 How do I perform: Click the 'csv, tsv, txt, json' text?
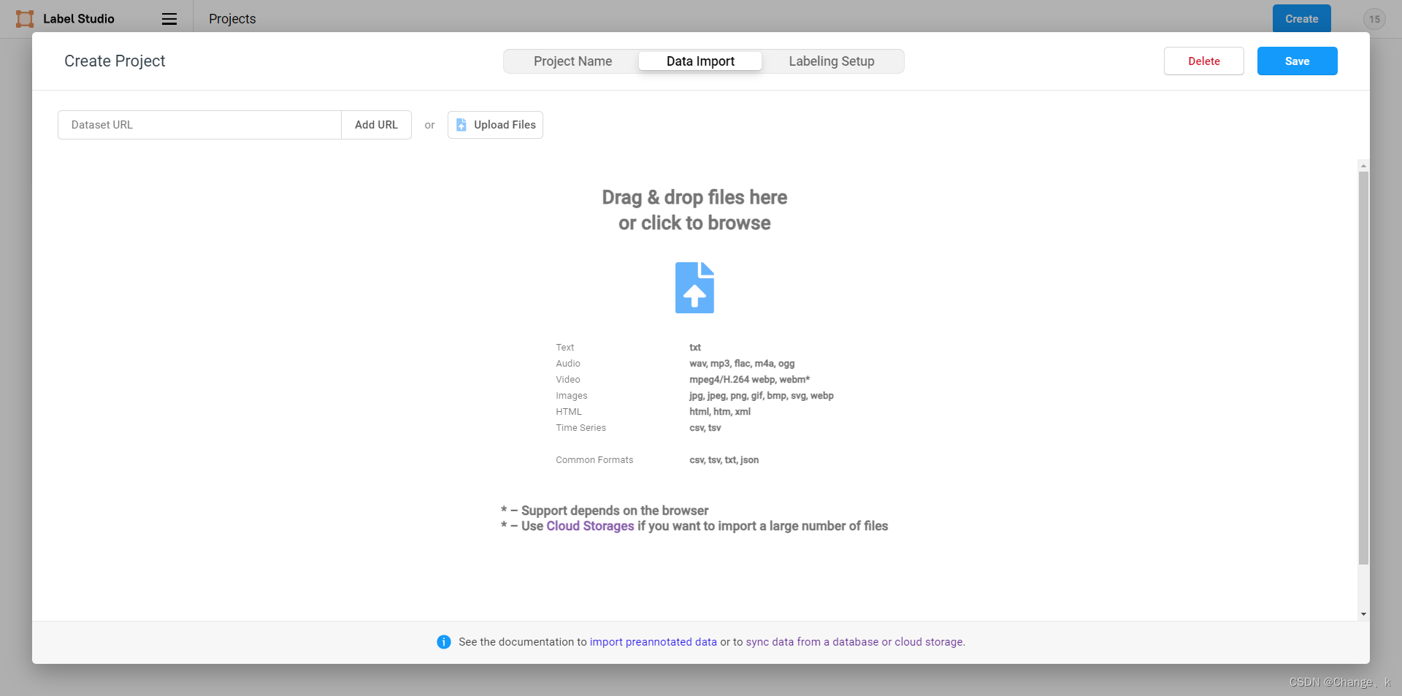(x=724, y=460)
